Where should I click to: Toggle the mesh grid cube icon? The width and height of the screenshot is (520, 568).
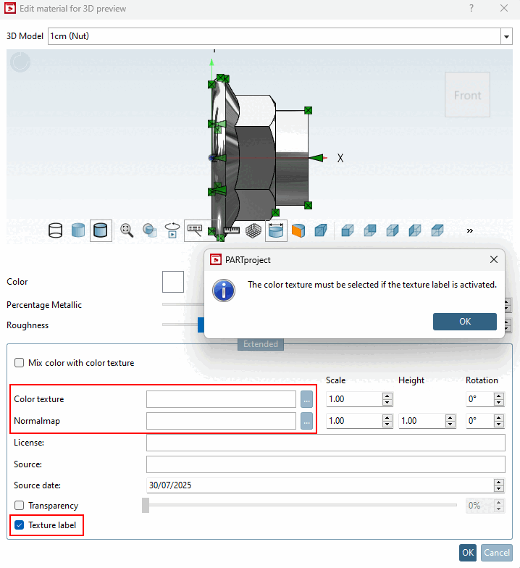pyautogui.click(x=253, y=230)
